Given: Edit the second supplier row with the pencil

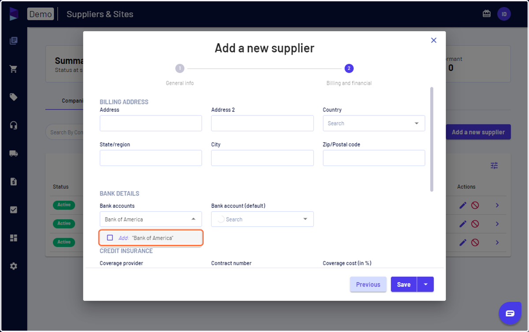Looking at the screenshot, I should 463,224.
